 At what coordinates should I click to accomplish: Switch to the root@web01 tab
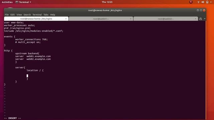[x=101, y=19]
